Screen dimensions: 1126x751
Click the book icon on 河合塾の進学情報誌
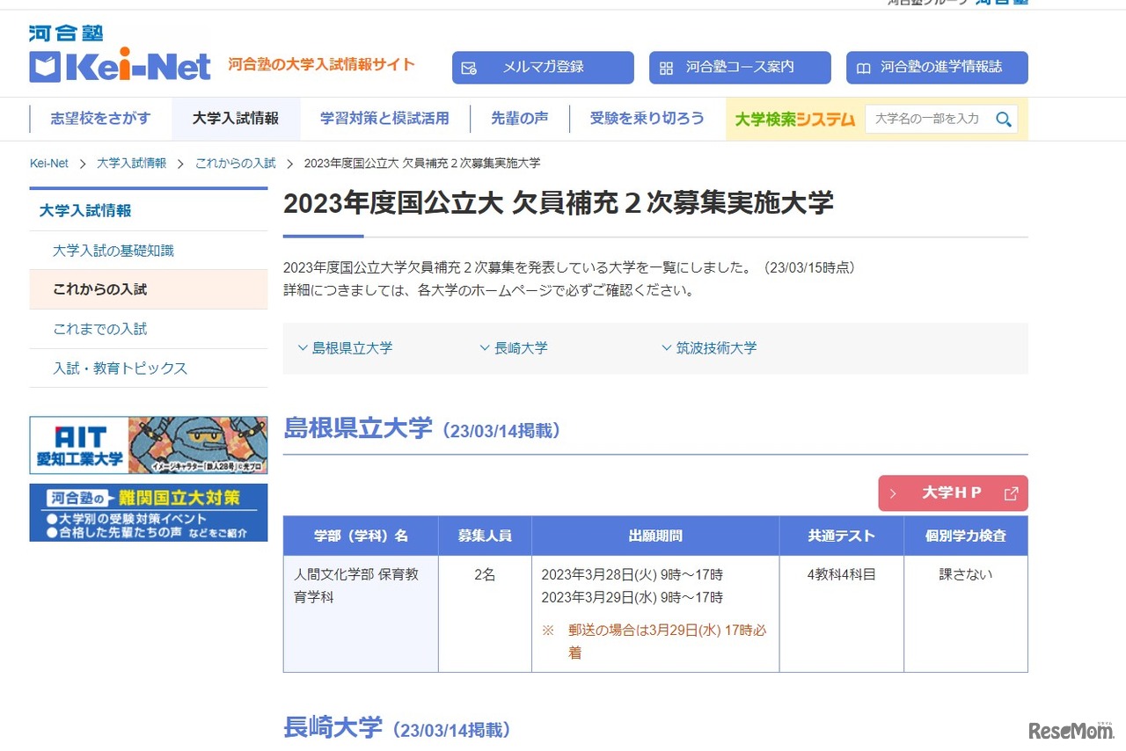(x=863, y=68)
